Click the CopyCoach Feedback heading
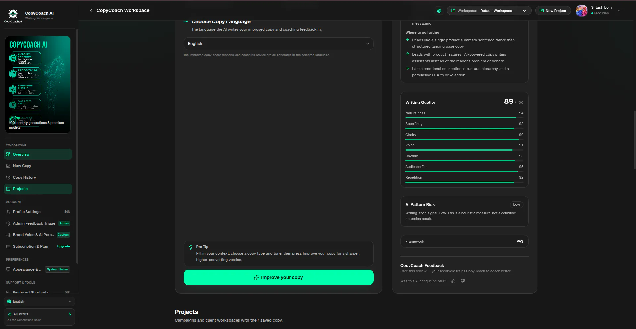The image size is (636, 329). (x=422, y=266)
